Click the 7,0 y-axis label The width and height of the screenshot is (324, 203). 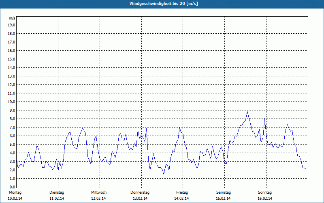(x=13, y=127)
